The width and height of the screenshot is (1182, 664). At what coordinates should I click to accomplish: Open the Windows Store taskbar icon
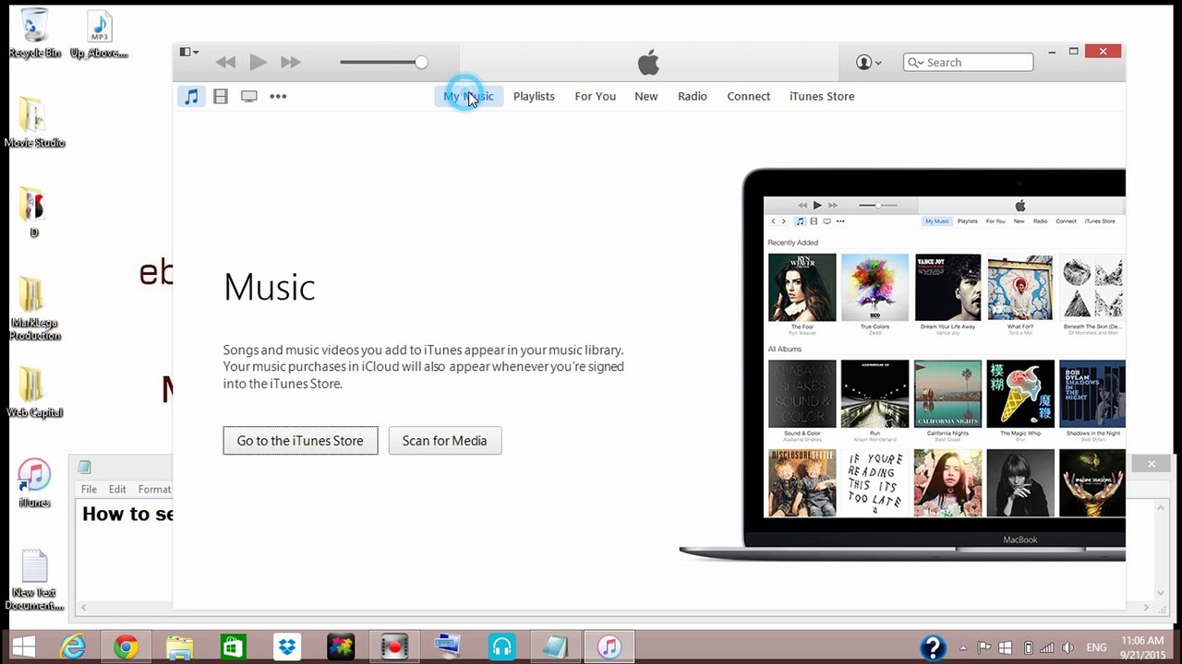[233, 647]
